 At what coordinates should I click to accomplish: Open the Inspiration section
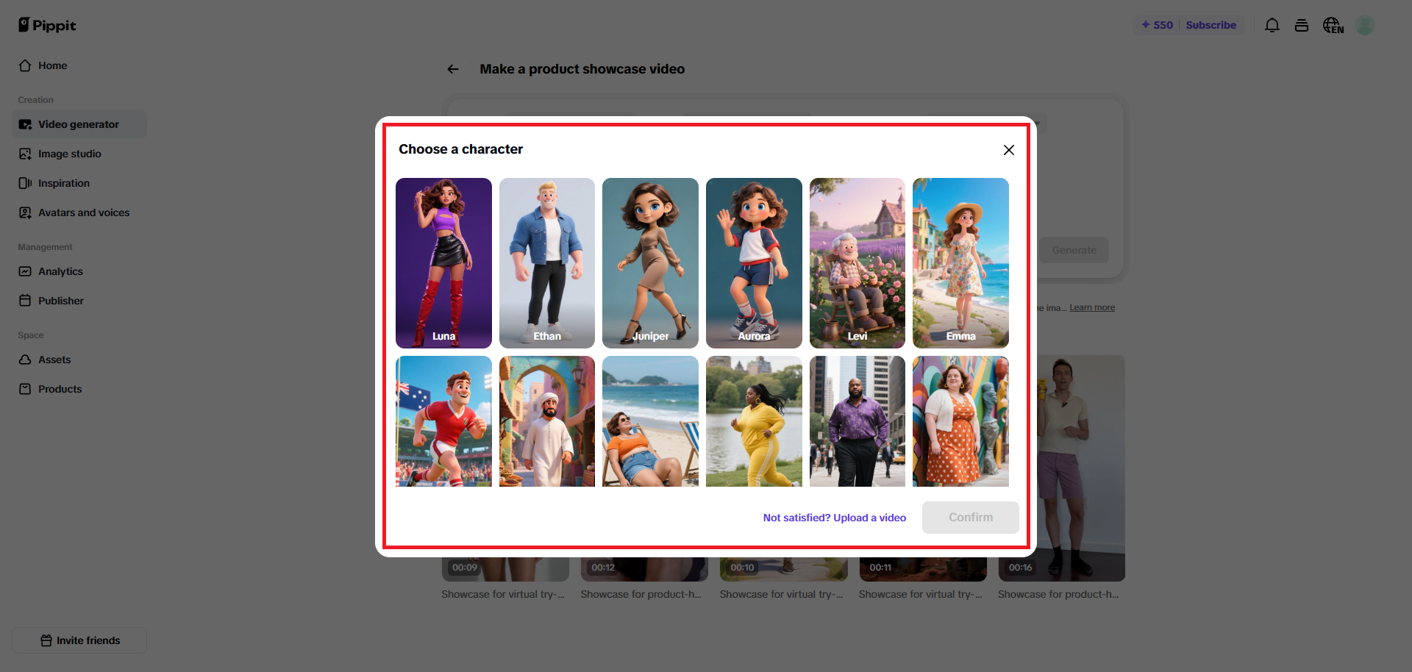point(64,182)
